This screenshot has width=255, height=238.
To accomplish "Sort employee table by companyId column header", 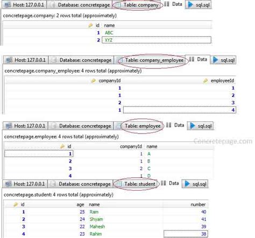I will 131,146.
